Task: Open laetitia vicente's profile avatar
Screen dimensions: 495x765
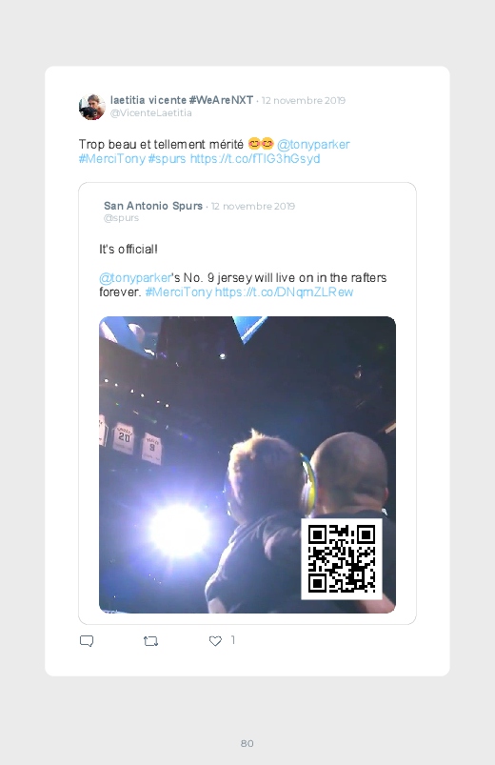Action: [x=91, y=107]
